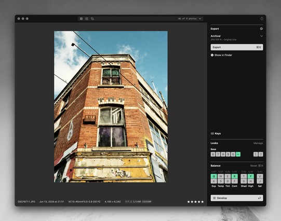
Task: Click Manage in Looks section
Action: coord(258,143)
